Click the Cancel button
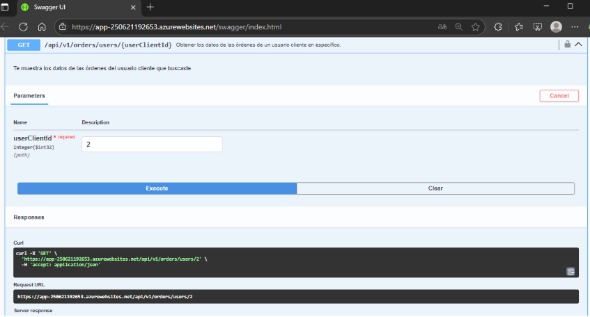Image resolution: width=590 pixels, height=317 pixels. (x=559, y=96)
